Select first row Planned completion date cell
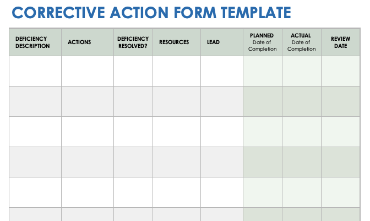The image size is (370, 221). 263,71
